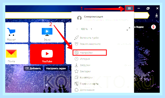Image resolution: width=165 pixels, height=98 pixels.
Task: Open the Маркет shopping cart tile
Action: coord(17,32)
